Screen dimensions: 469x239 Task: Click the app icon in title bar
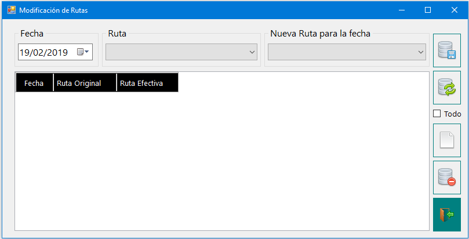pyautogui.click(x=12, y=10)
